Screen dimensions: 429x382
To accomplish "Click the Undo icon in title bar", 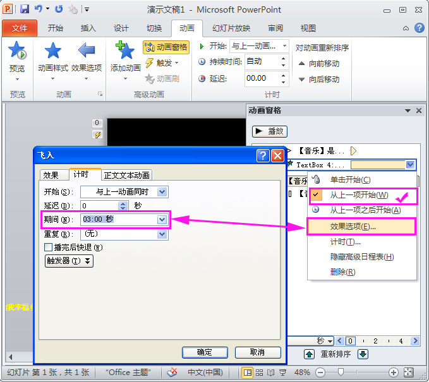I will tap(39, 9).
